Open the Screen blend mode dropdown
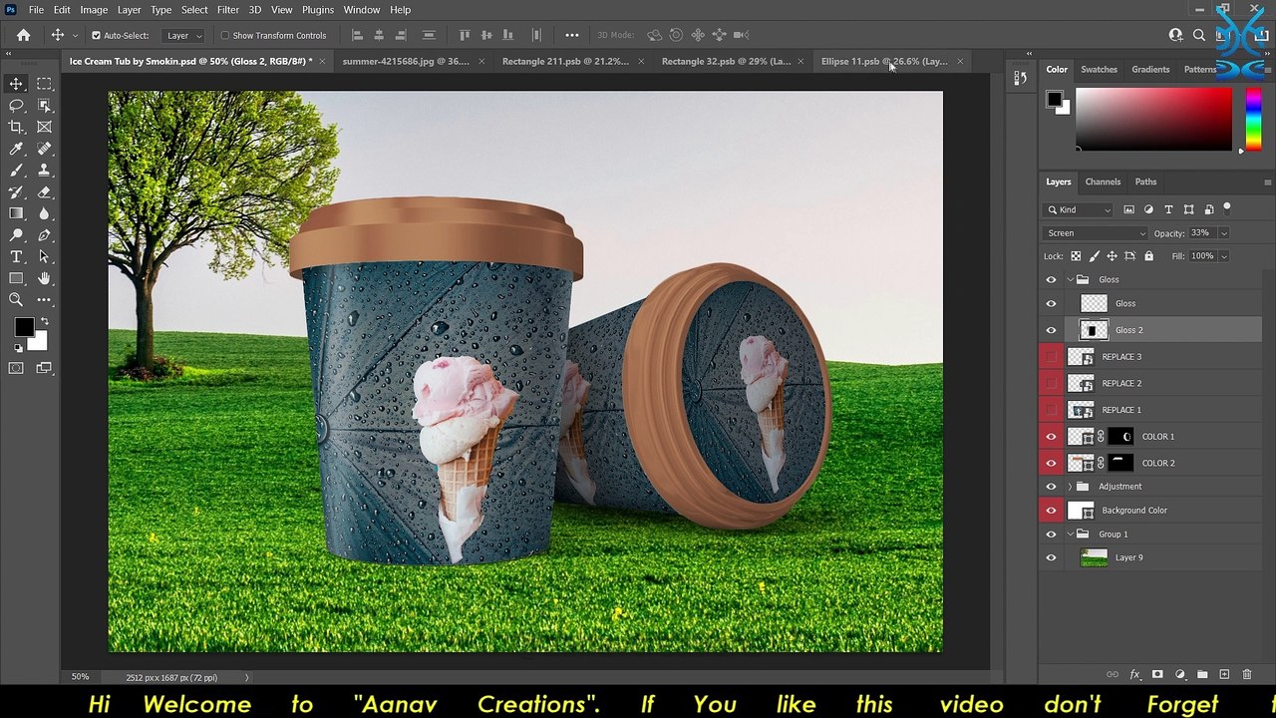Image resolution: width=1276 pixels, height=718 pixels. [x=1095, y=233]
